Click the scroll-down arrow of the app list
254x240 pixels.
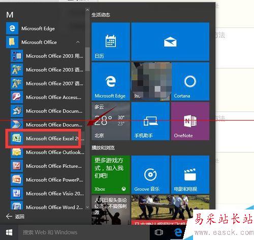(87, 207)
